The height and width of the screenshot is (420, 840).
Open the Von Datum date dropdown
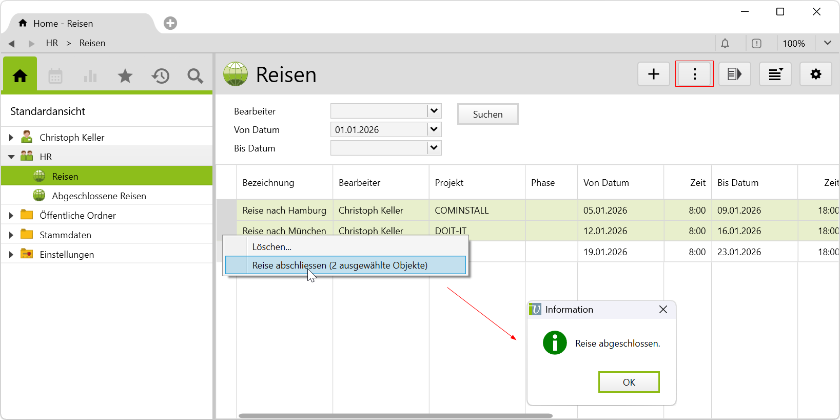[434, 129]
